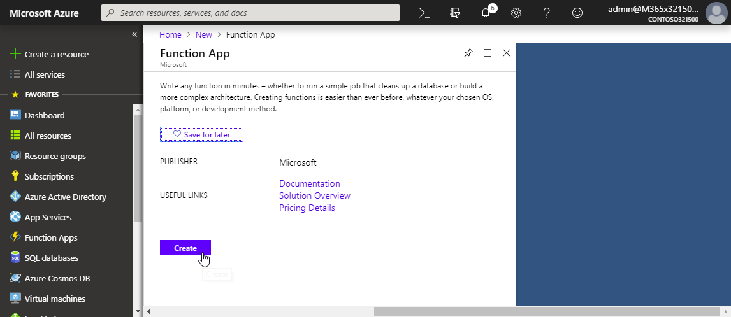Focus the search resources, services, and docs box

click(250, 13)
